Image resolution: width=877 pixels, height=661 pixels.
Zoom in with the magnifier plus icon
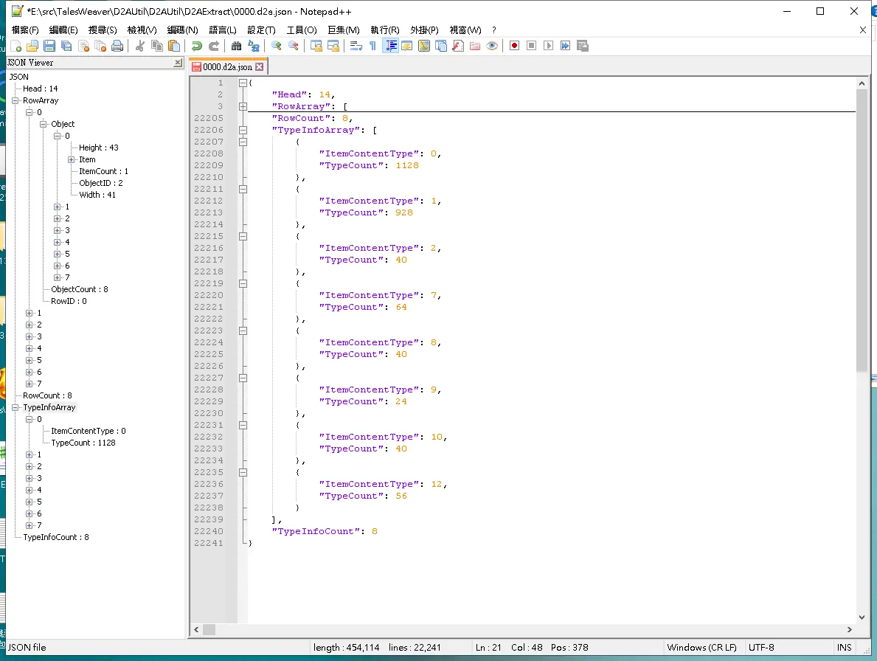(x=277, y=46)
